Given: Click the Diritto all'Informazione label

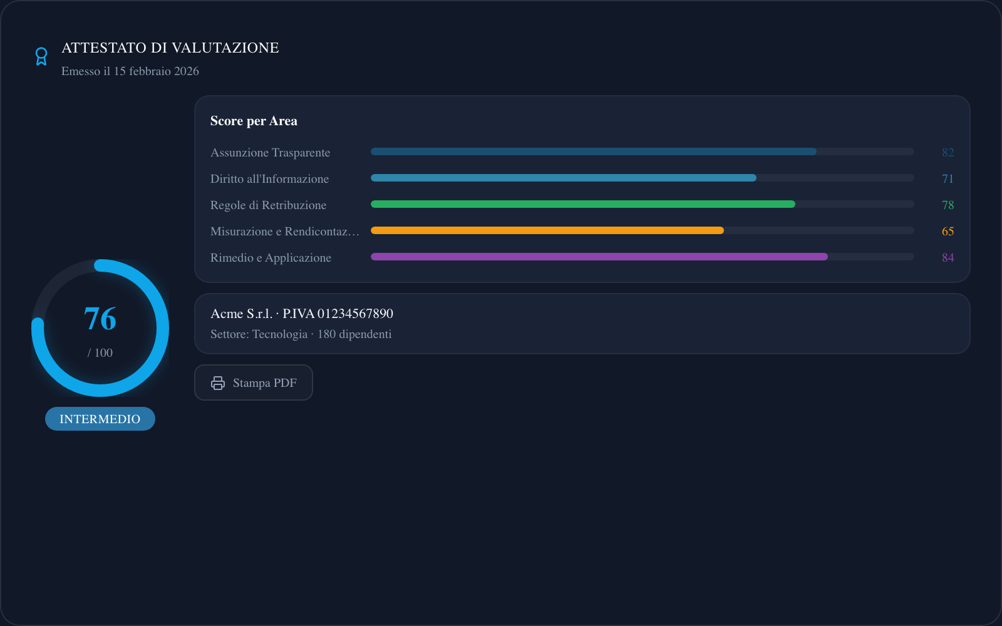Looking at the screenshot, I should (269, 179).
